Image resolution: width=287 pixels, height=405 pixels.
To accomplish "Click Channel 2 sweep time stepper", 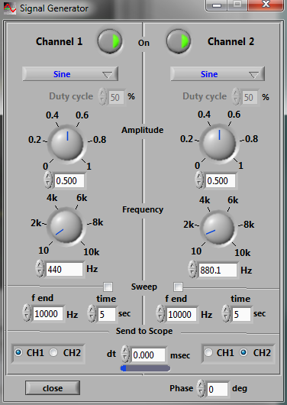I will [226, 313].
